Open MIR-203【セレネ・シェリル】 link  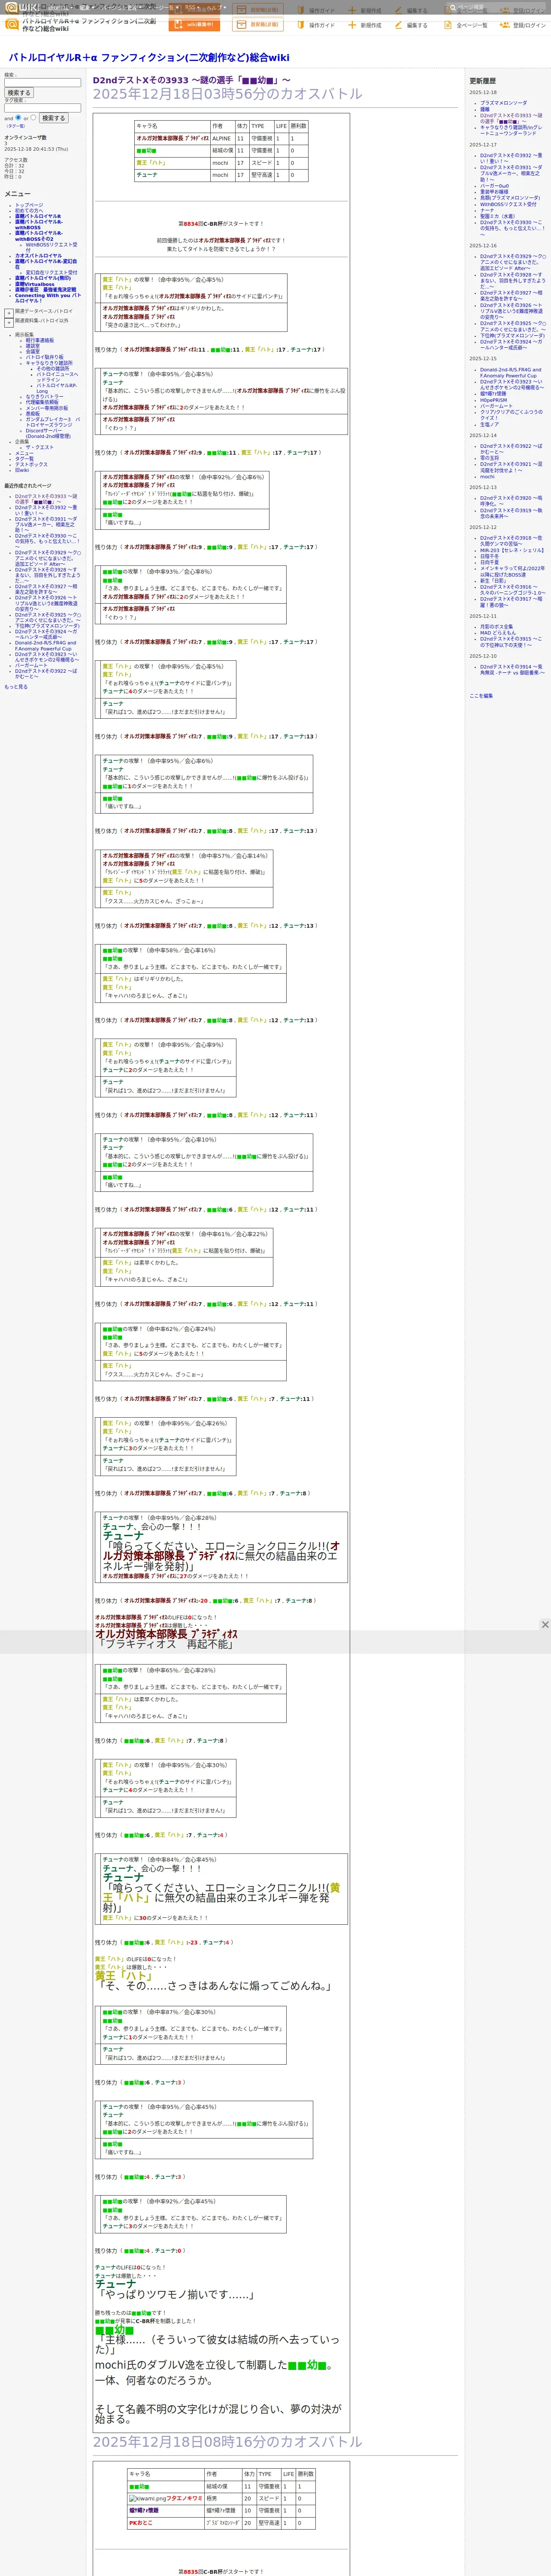512,550
